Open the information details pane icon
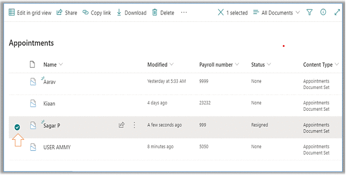This screenshot has width=347, height=187. [323, 12]
